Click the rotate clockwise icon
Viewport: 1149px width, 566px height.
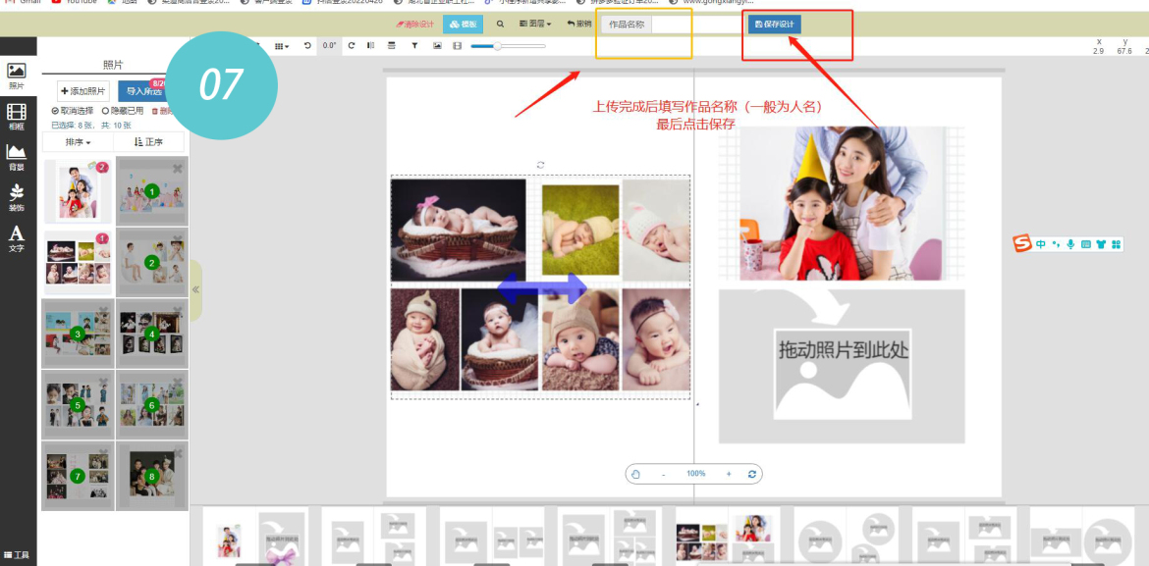point(351,46)
